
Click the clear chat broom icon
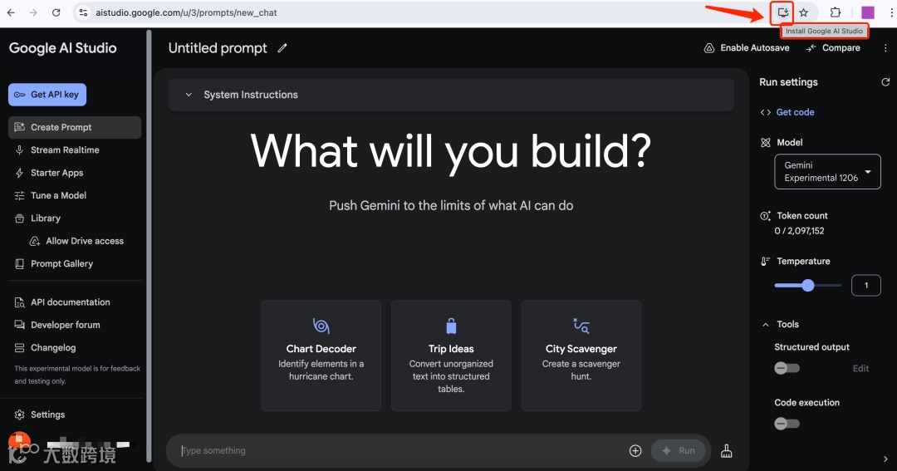point(727,451)
